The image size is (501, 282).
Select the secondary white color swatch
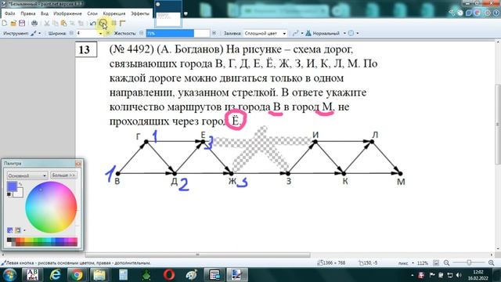[19, 193]
